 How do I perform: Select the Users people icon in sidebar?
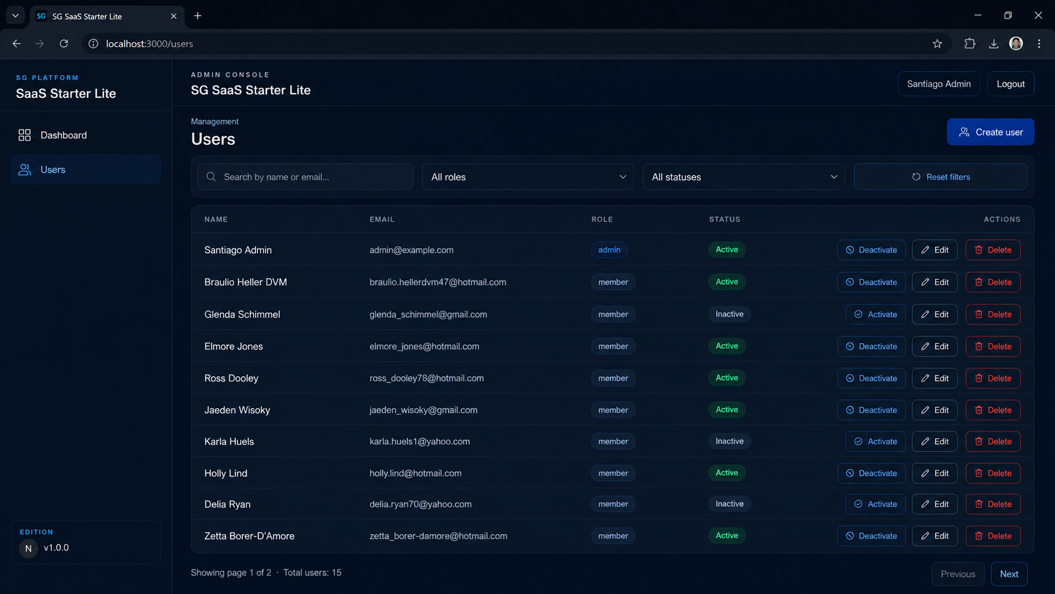click(x=25, y=170)
